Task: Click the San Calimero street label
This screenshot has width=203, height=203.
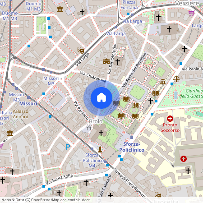Action: pyautogui.click(x=105, y=186)
